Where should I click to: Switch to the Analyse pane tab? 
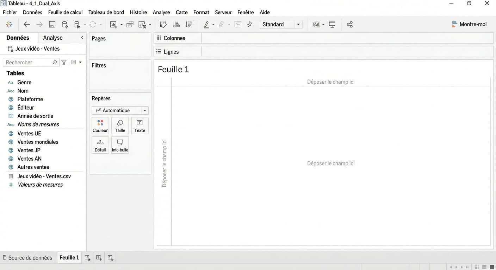[53, 38]
